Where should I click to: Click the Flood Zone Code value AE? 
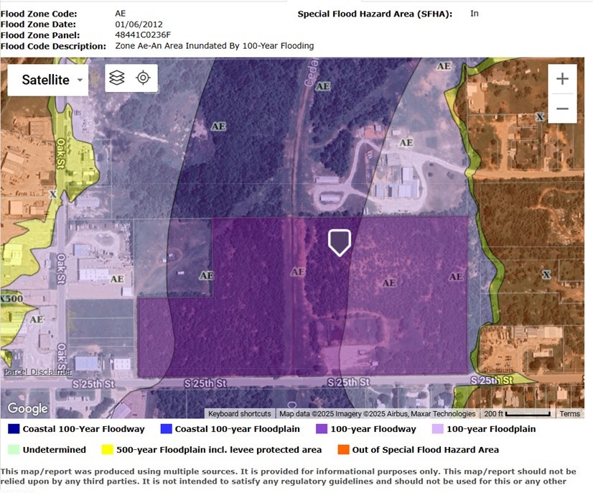[x=121, y=14]
